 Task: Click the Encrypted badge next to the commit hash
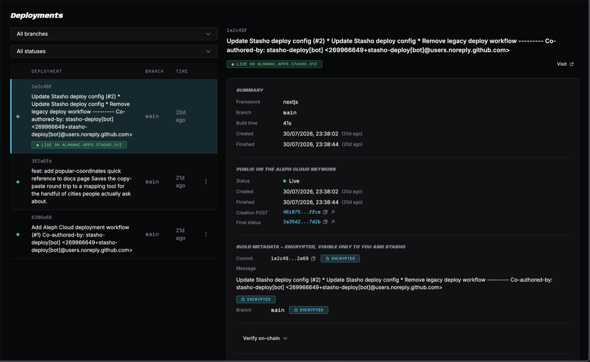pyautogui.click(x=340, y=259)
